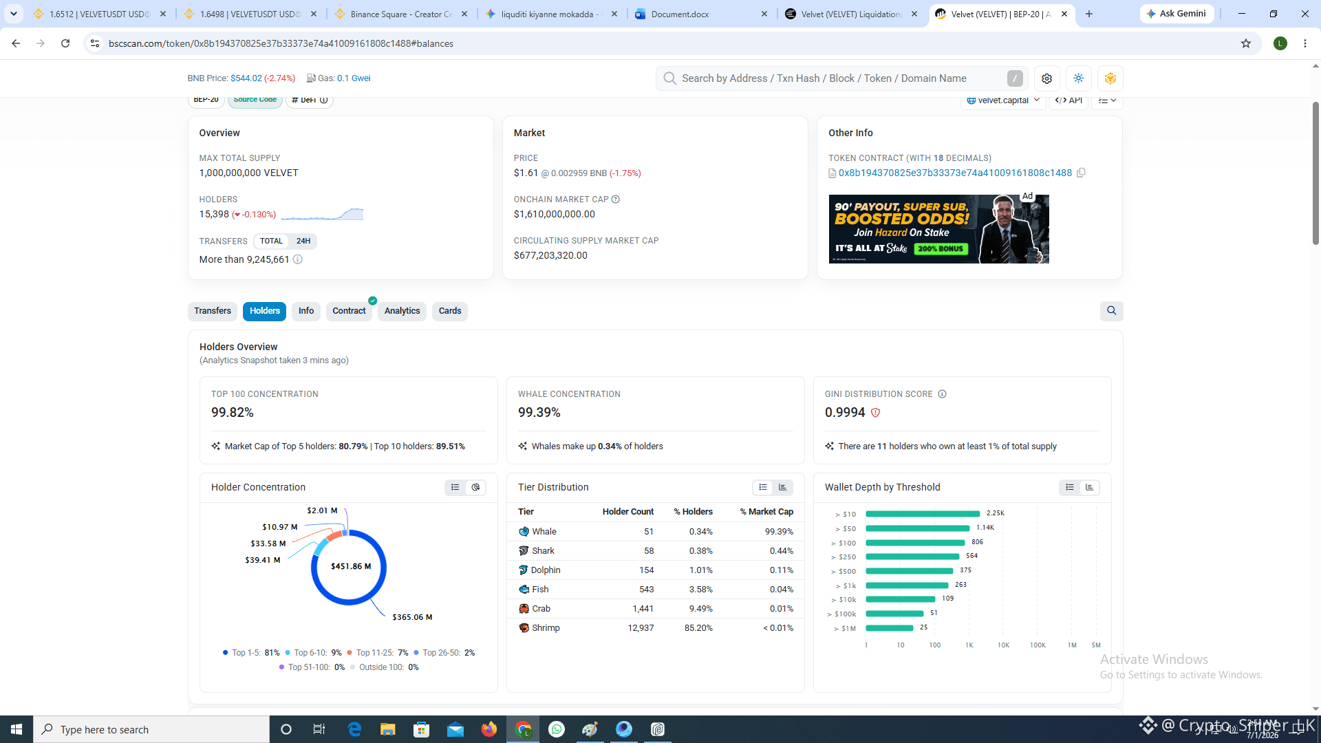Open the Transfers tab
The height and width of the screenshot is (743, 1321).
pyautogui.click(x=213, y=311)
